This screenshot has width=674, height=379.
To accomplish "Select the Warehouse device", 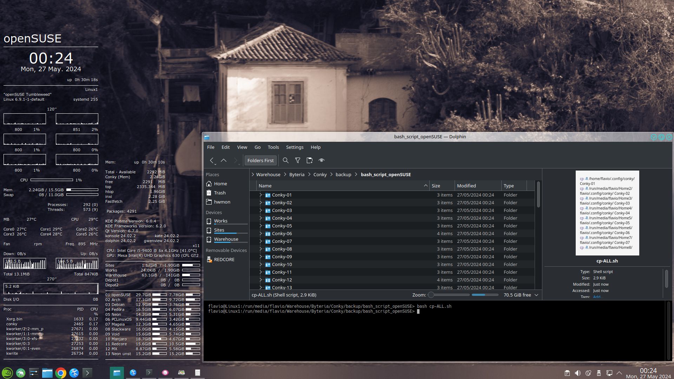I will (226, 239).
